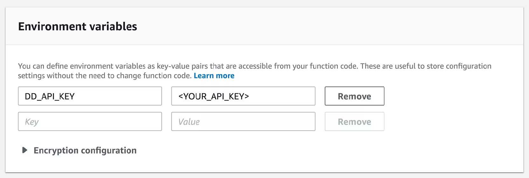Focus the empty Key input field
Image resolution: width=529 pixels, height=178 pixels.
pos(90,122)
